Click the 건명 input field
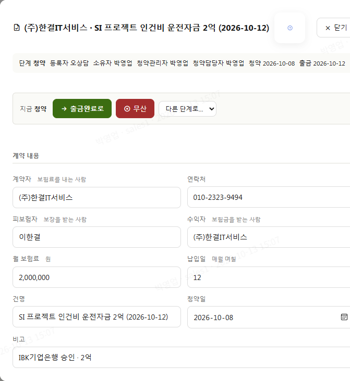The height and width of the screenshot is (381, 350). tap(96, 317)
